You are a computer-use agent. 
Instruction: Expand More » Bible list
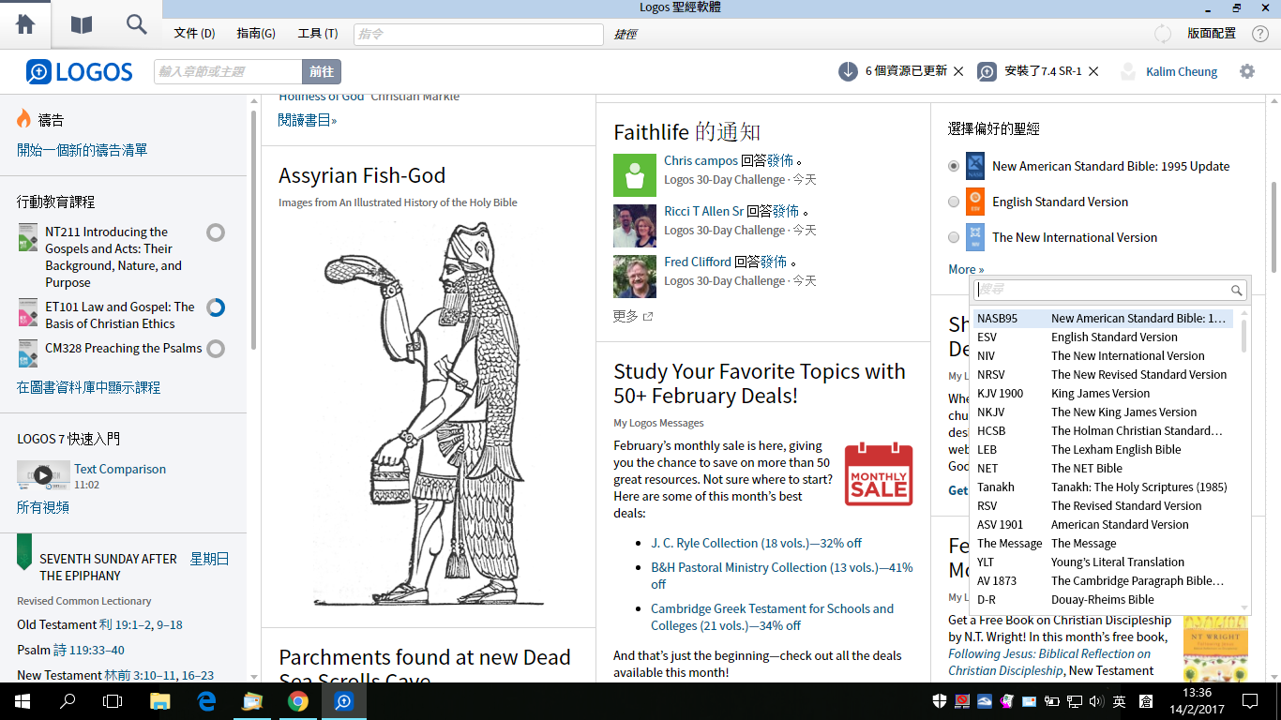(x=966, y=269)
